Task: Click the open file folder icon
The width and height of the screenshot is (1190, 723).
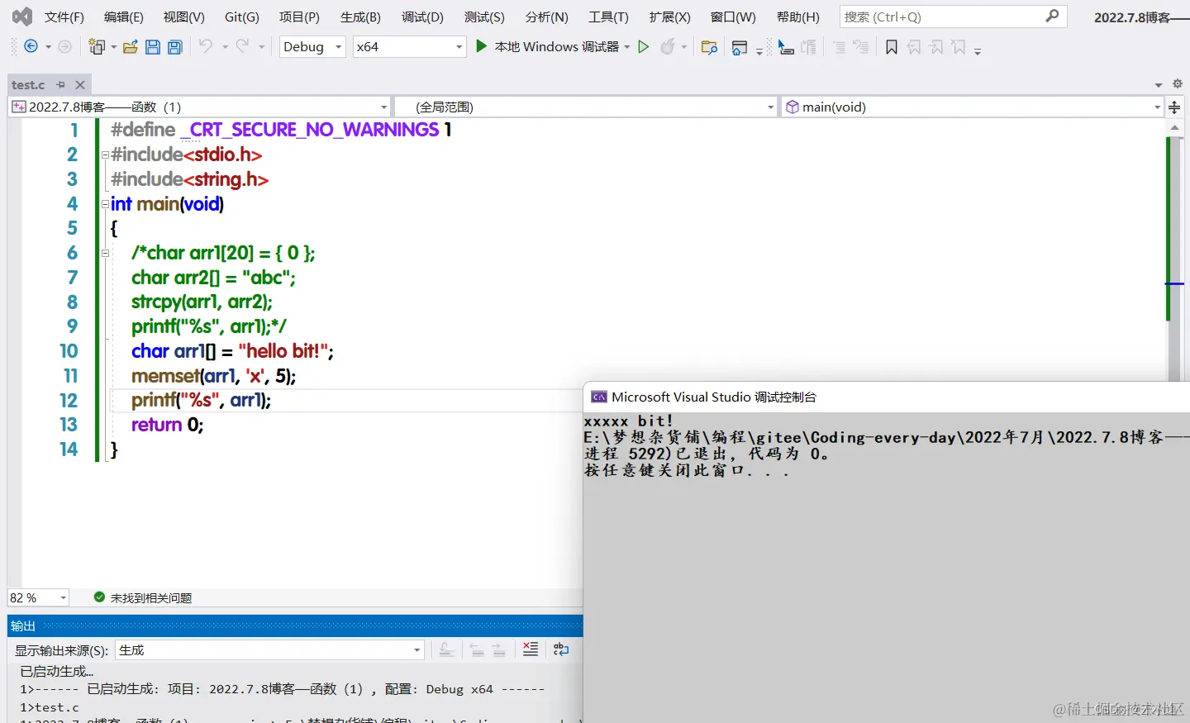Action: [130, 47]
